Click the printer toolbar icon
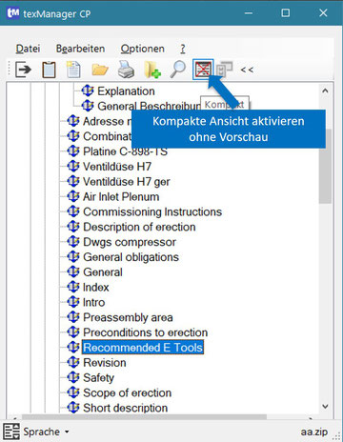The width and height of the screenshot is (343, 442). pyautogui.click(x=126, y=70)
